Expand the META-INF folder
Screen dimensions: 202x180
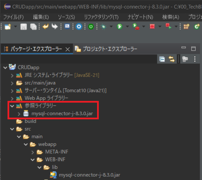click(x=32, y=152)
